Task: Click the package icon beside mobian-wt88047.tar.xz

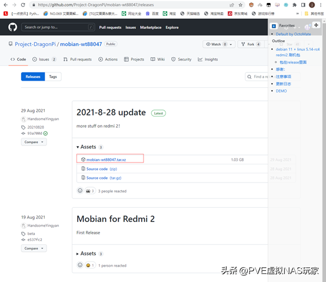Action: point(83,160)
